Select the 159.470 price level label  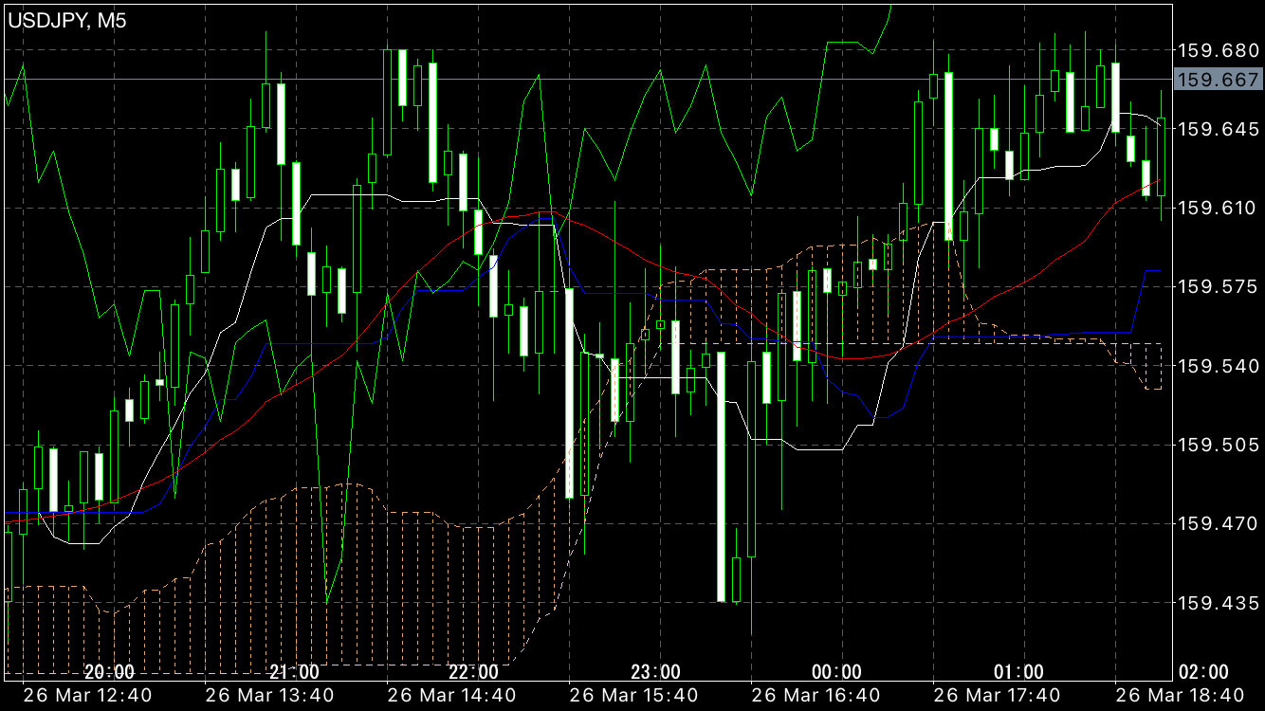(x=1217, y=523)
